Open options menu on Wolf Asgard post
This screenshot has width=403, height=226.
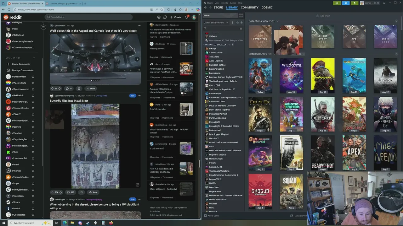tap(139, 25)
